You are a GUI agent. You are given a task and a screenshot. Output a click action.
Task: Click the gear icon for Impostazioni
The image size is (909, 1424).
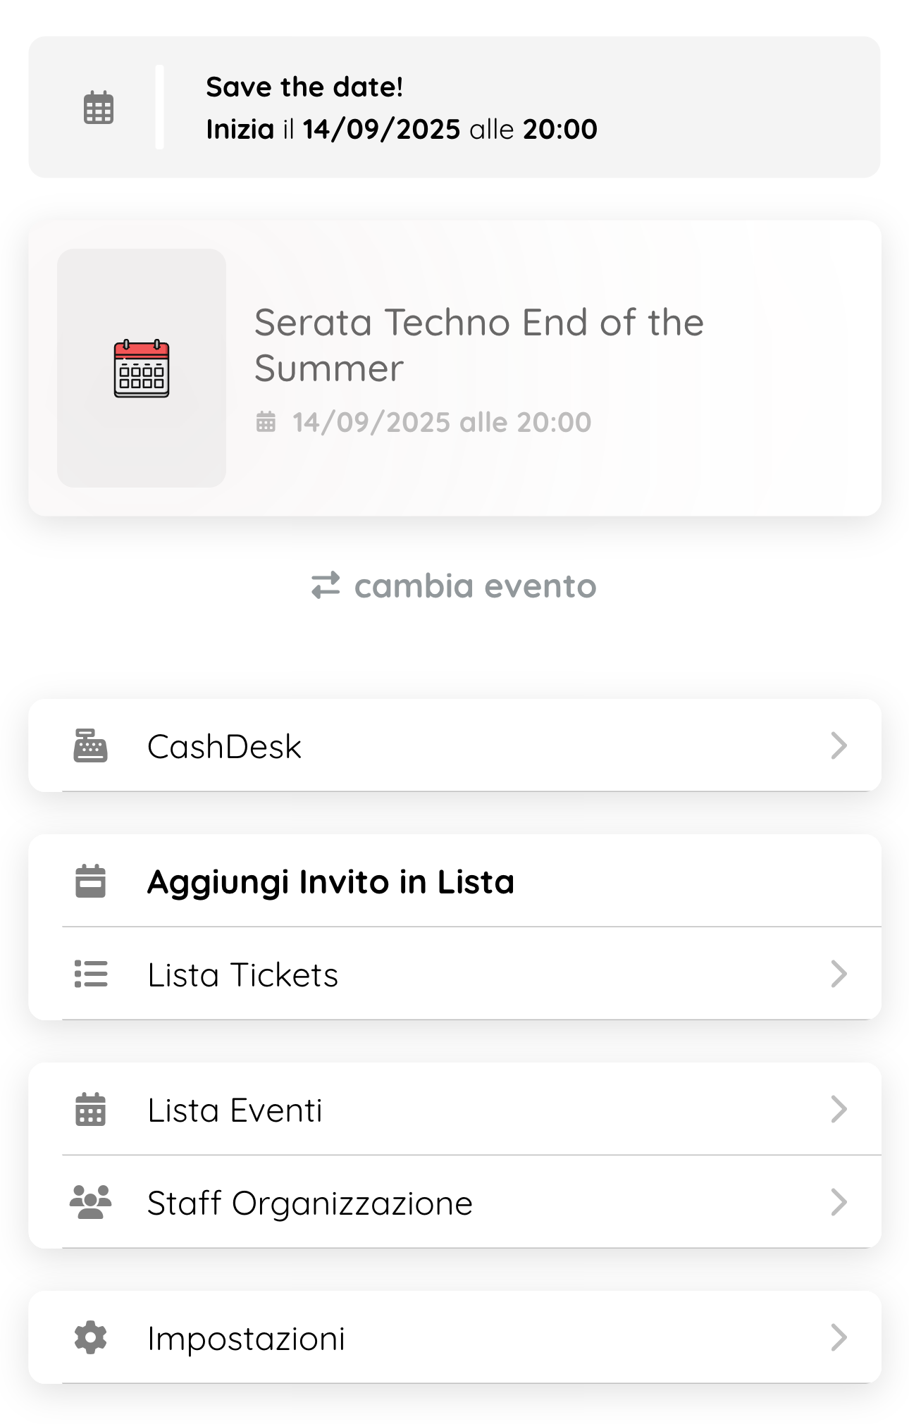point(91,1338)
